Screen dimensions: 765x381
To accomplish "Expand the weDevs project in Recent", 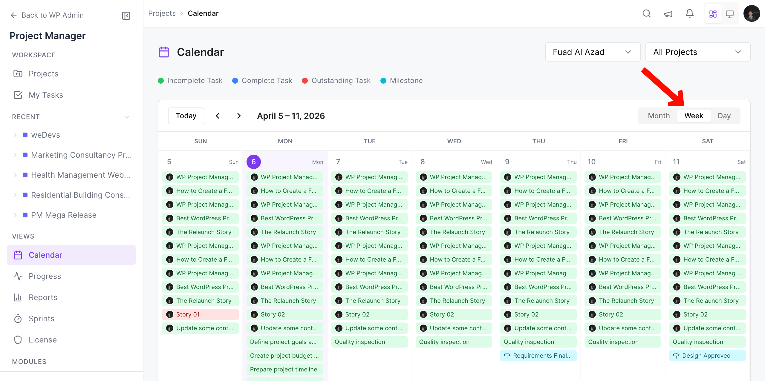I will [x=16, y=135].
